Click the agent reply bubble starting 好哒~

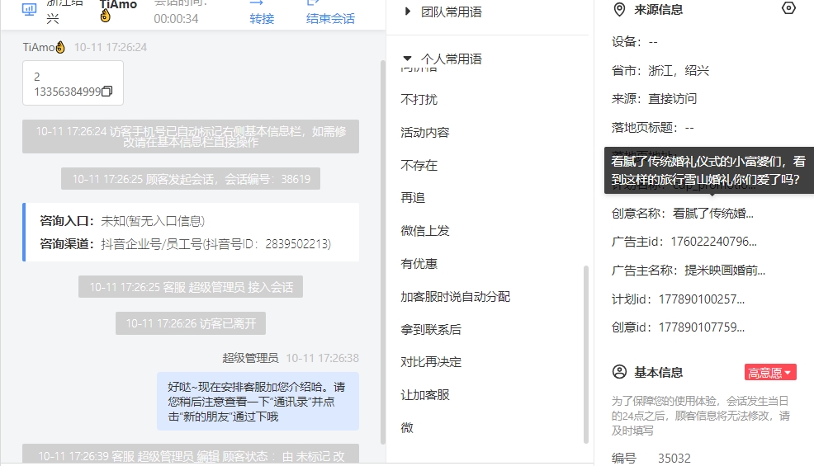[x=258, y=401]
